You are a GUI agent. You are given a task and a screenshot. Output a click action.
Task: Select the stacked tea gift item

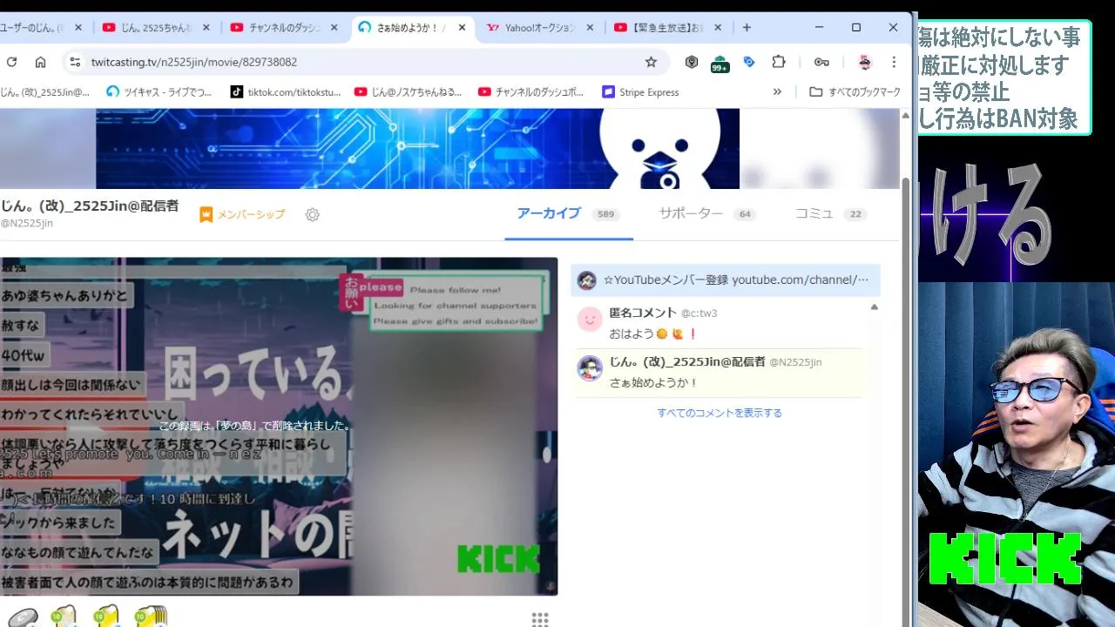pyautogui.click(x=150, y=617)
